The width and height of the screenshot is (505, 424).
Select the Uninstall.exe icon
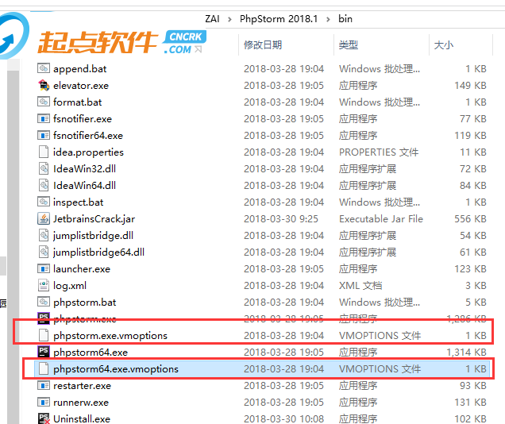pyautogui.click(x=44, y=418)
